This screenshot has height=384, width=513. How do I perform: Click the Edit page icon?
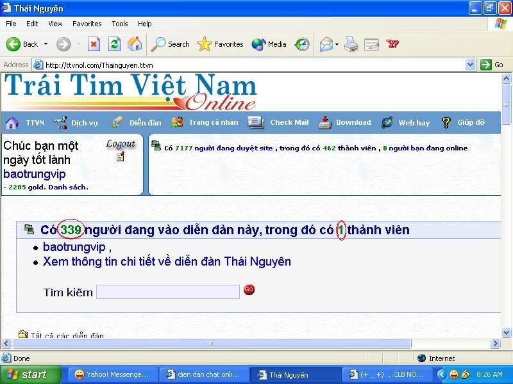click(372, 44)
